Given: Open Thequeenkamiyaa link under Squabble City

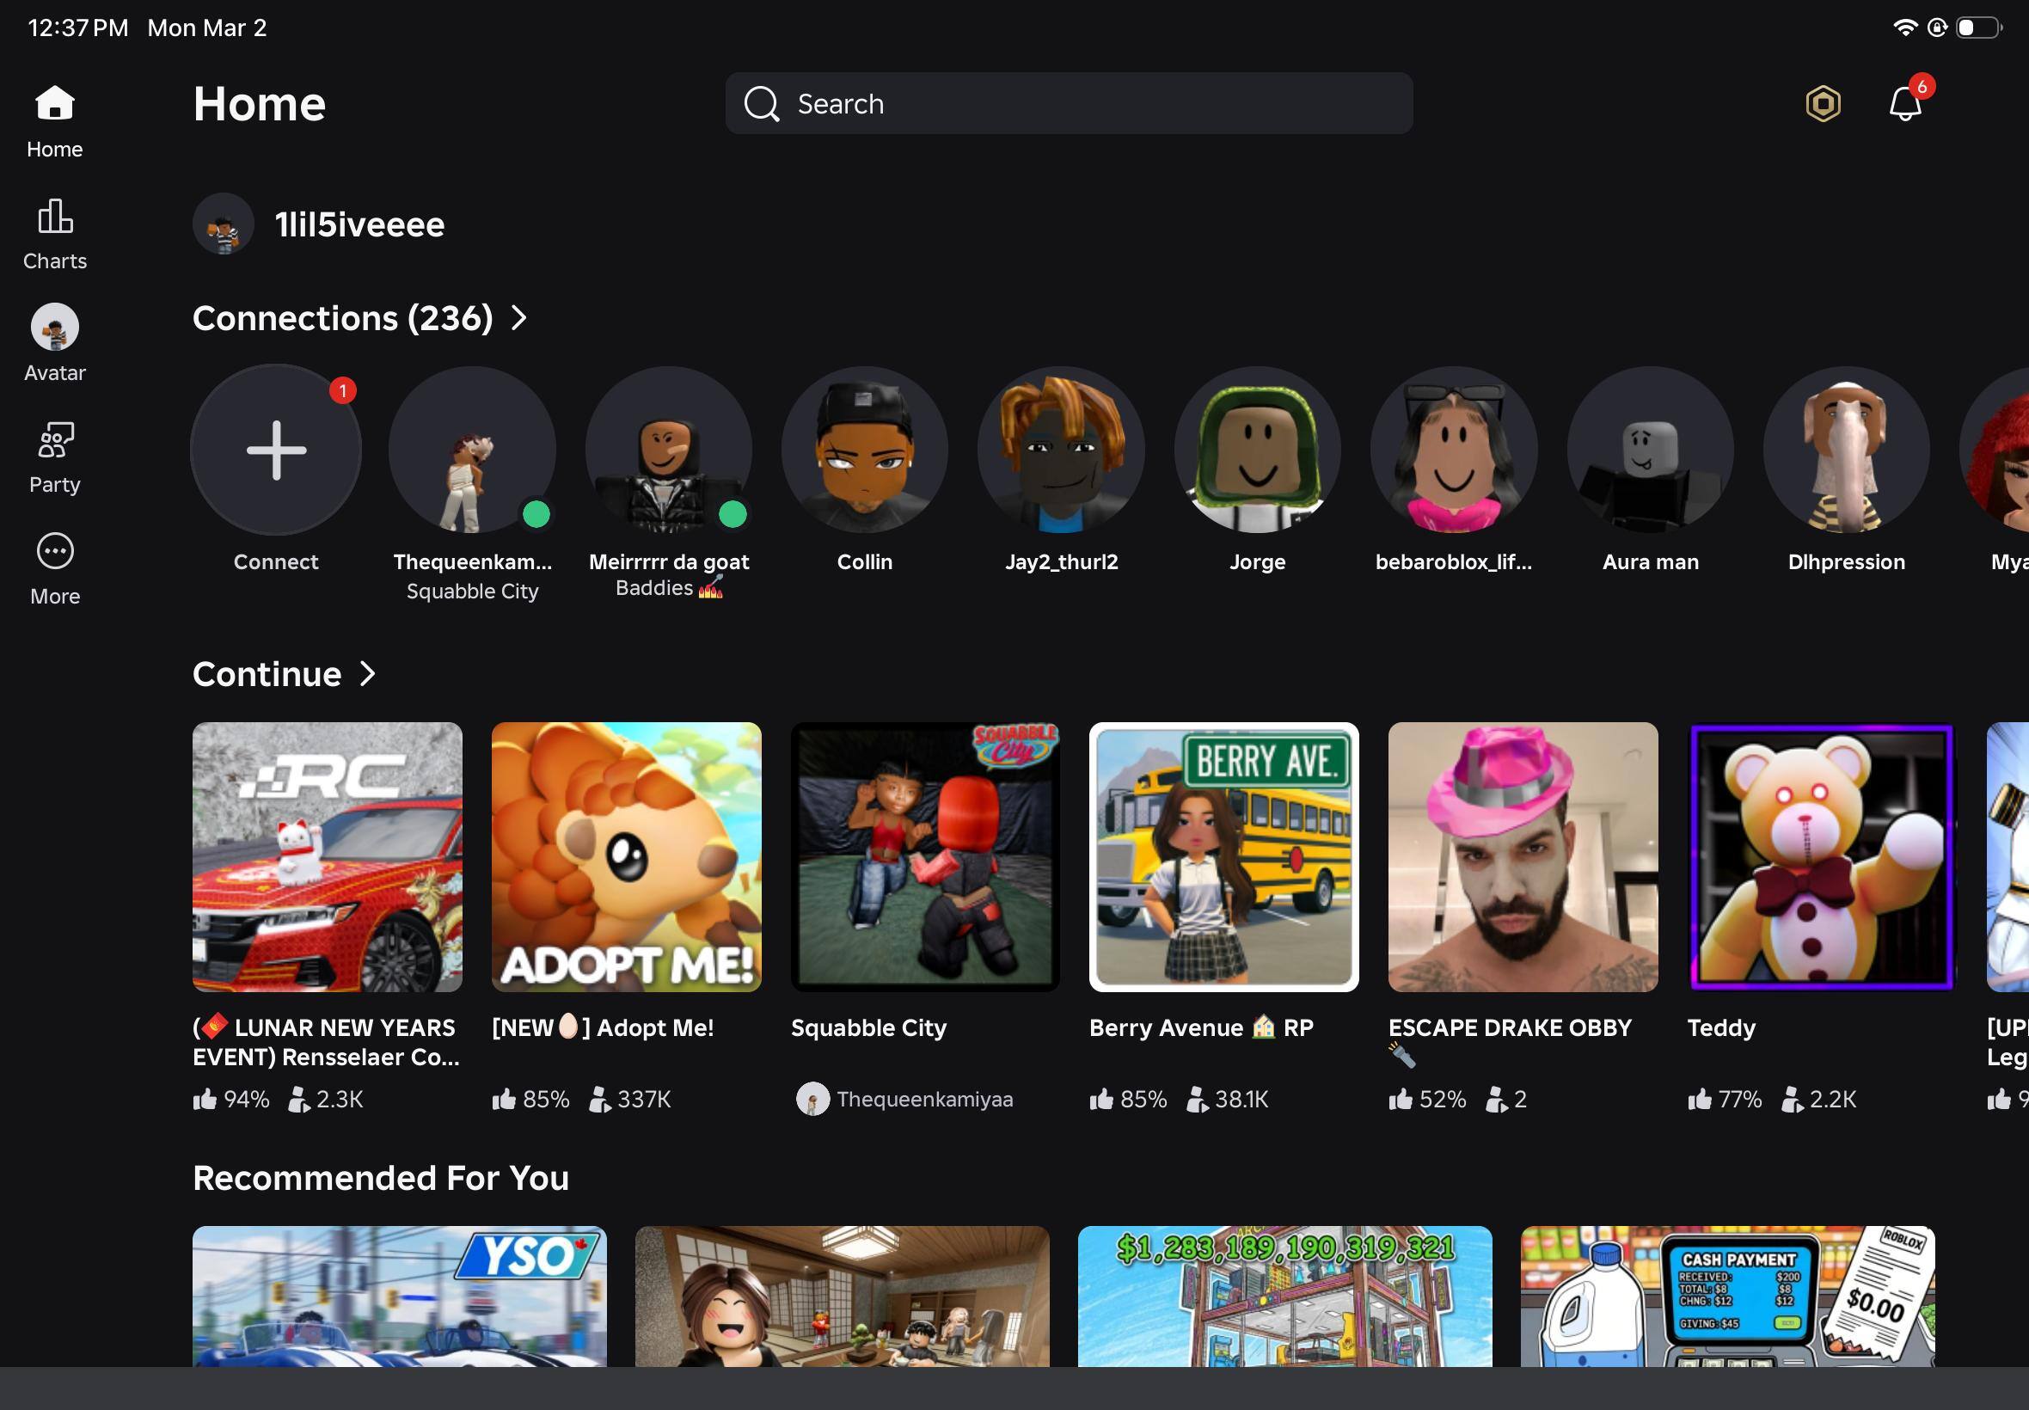Looking at the screenshot, I should tap(923, 1099).
